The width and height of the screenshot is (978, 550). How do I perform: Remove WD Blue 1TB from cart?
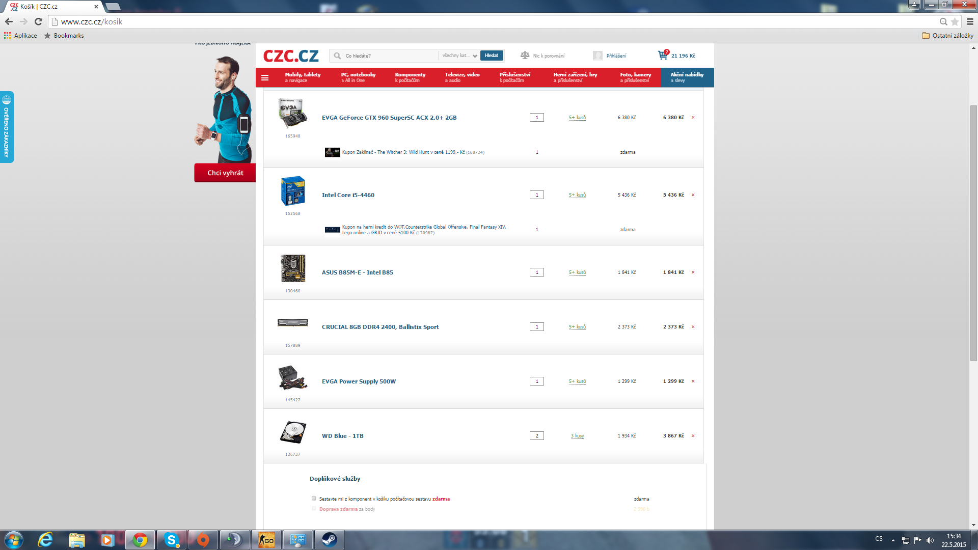click(693, 436)
